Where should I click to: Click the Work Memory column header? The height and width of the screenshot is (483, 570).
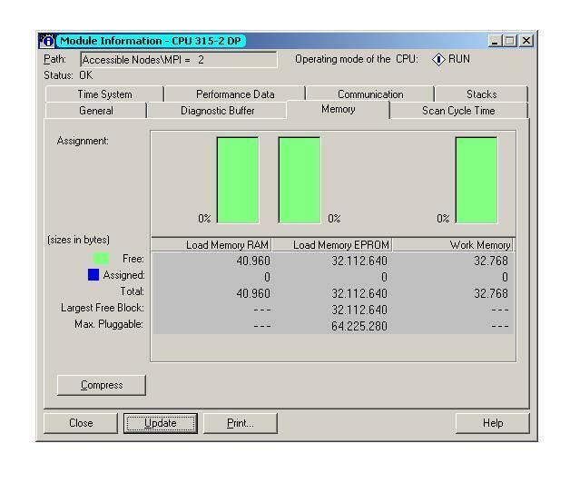click(453, 245)
